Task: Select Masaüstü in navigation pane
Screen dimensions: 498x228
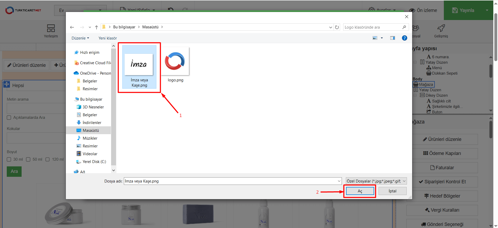Action: 91,131
